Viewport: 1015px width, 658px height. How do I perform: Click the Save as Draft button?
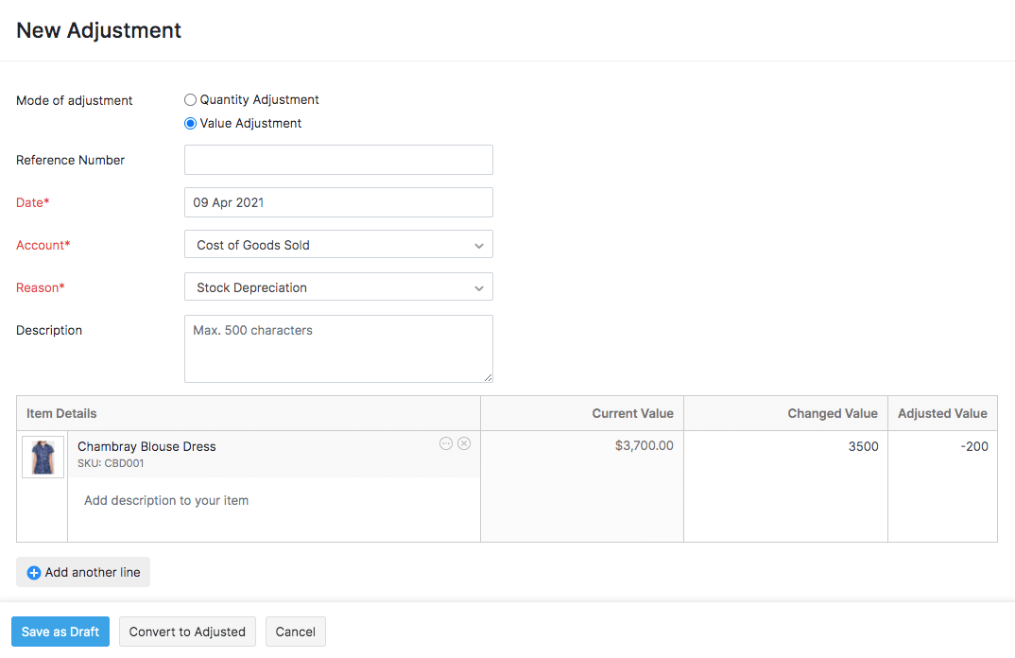click(x=60, y=632)
